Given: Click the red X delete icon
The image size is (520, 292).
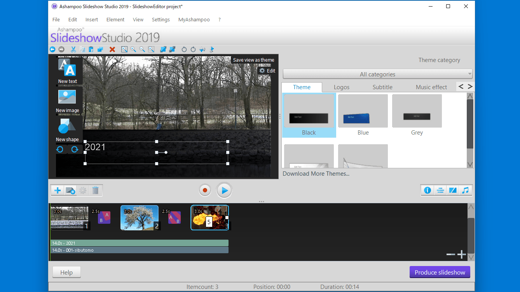Looking at the screenshot, I should tap(112, 49).
